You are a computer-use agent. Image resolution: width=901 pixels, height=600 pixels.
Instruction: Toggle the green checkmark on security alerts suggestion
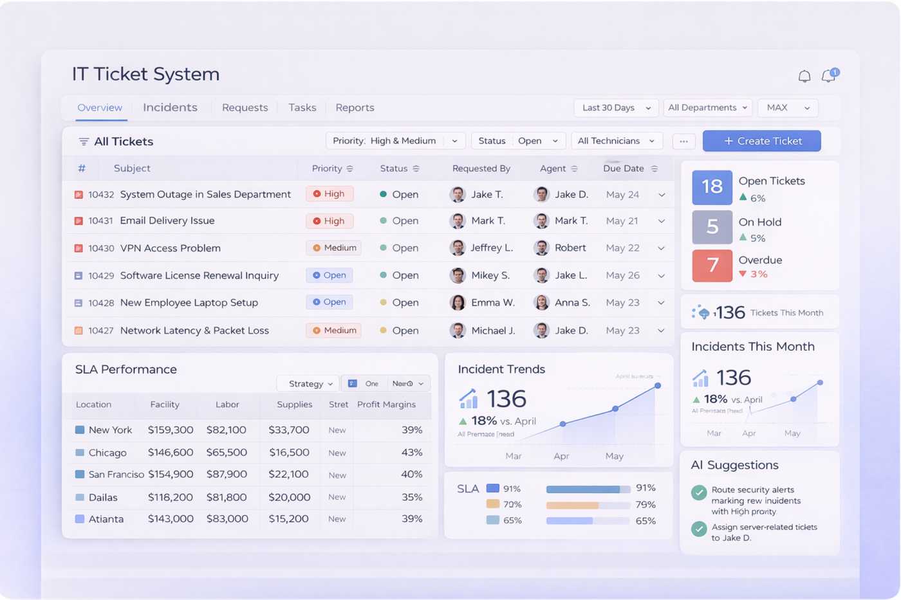pos(699,493)
